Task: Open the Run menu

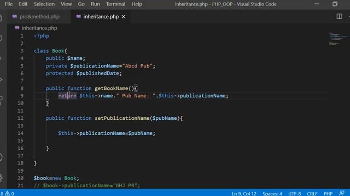Action: [x=95, y=4]
